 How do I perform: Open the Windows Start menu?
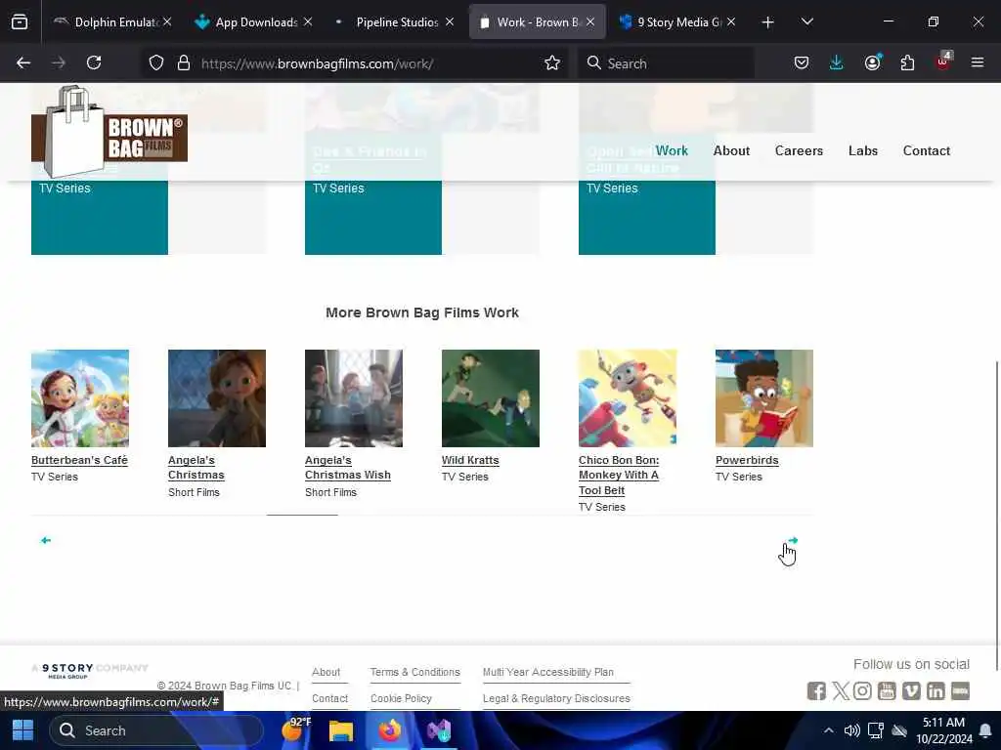click(x=23, y=730)
